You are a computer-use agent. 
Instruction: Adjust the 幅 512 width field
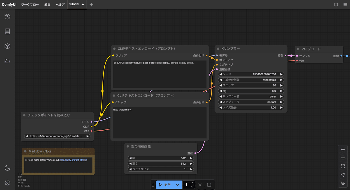coord(161,158)
